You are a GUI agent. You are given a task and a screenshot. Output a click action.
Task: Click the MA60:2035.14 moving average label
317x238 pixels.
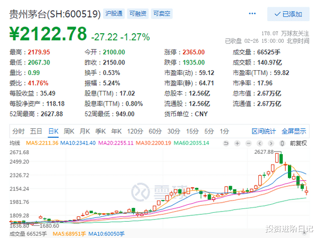[x=191, y=143]
